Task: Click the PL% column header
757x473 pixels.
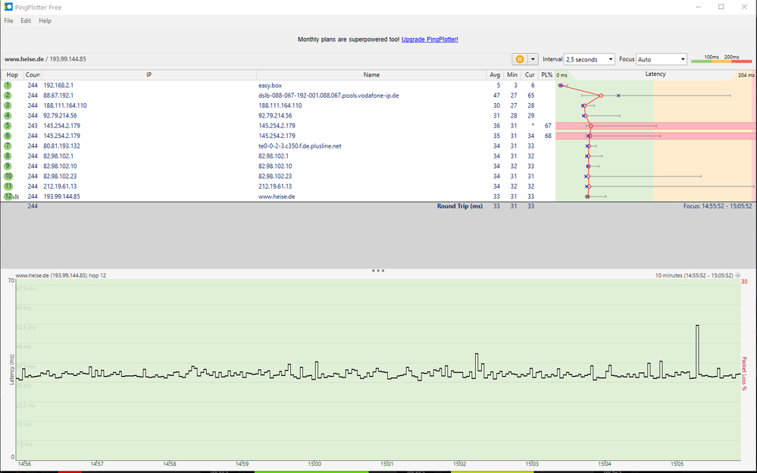Action: pos(546,75)
